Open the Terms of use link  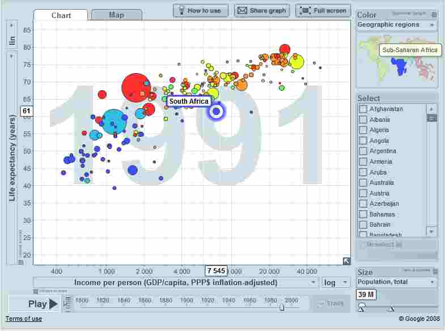[24, 319]
